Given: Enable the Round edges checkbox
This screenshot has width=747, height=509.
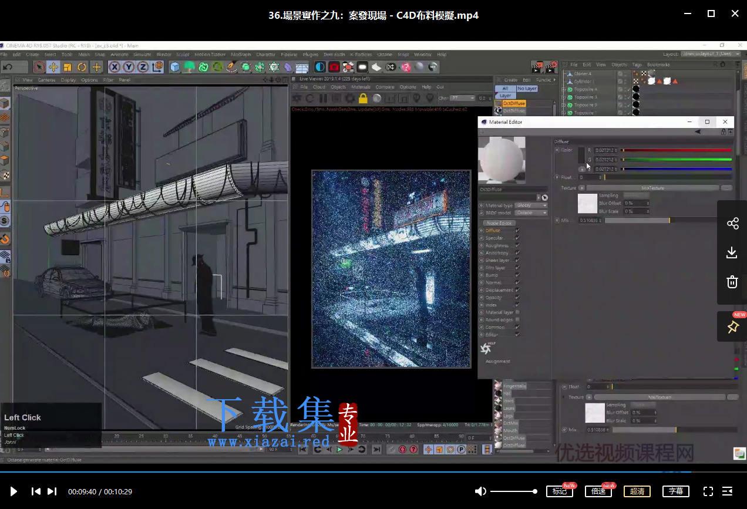Looking at the screenshot, I should (517, 319).
